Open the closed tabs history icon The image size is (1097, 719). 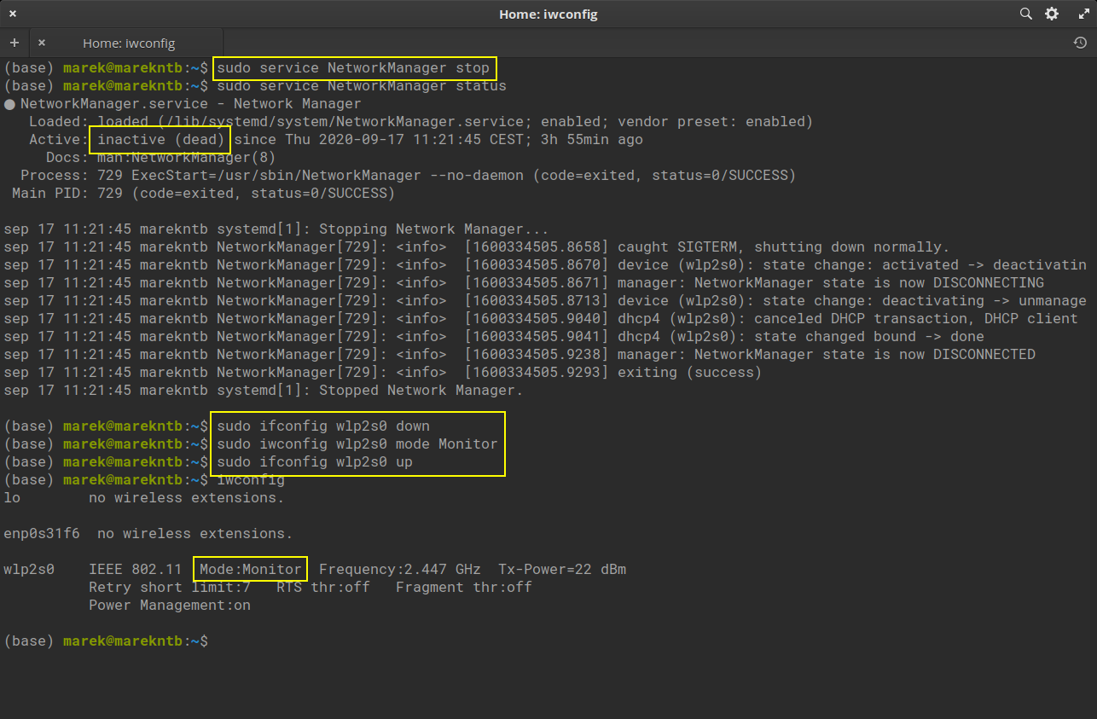(x=1080, y=43)
